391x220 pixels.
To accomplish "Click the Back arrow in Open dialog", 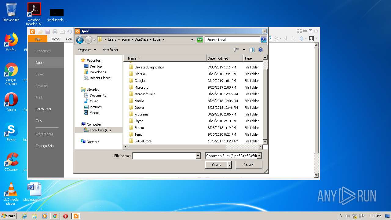I will 80,40.
